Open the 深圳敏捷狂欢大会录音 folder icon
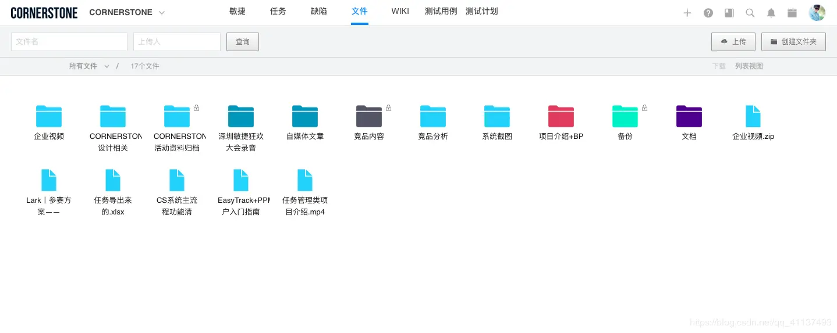 click(x=241, y=116)
